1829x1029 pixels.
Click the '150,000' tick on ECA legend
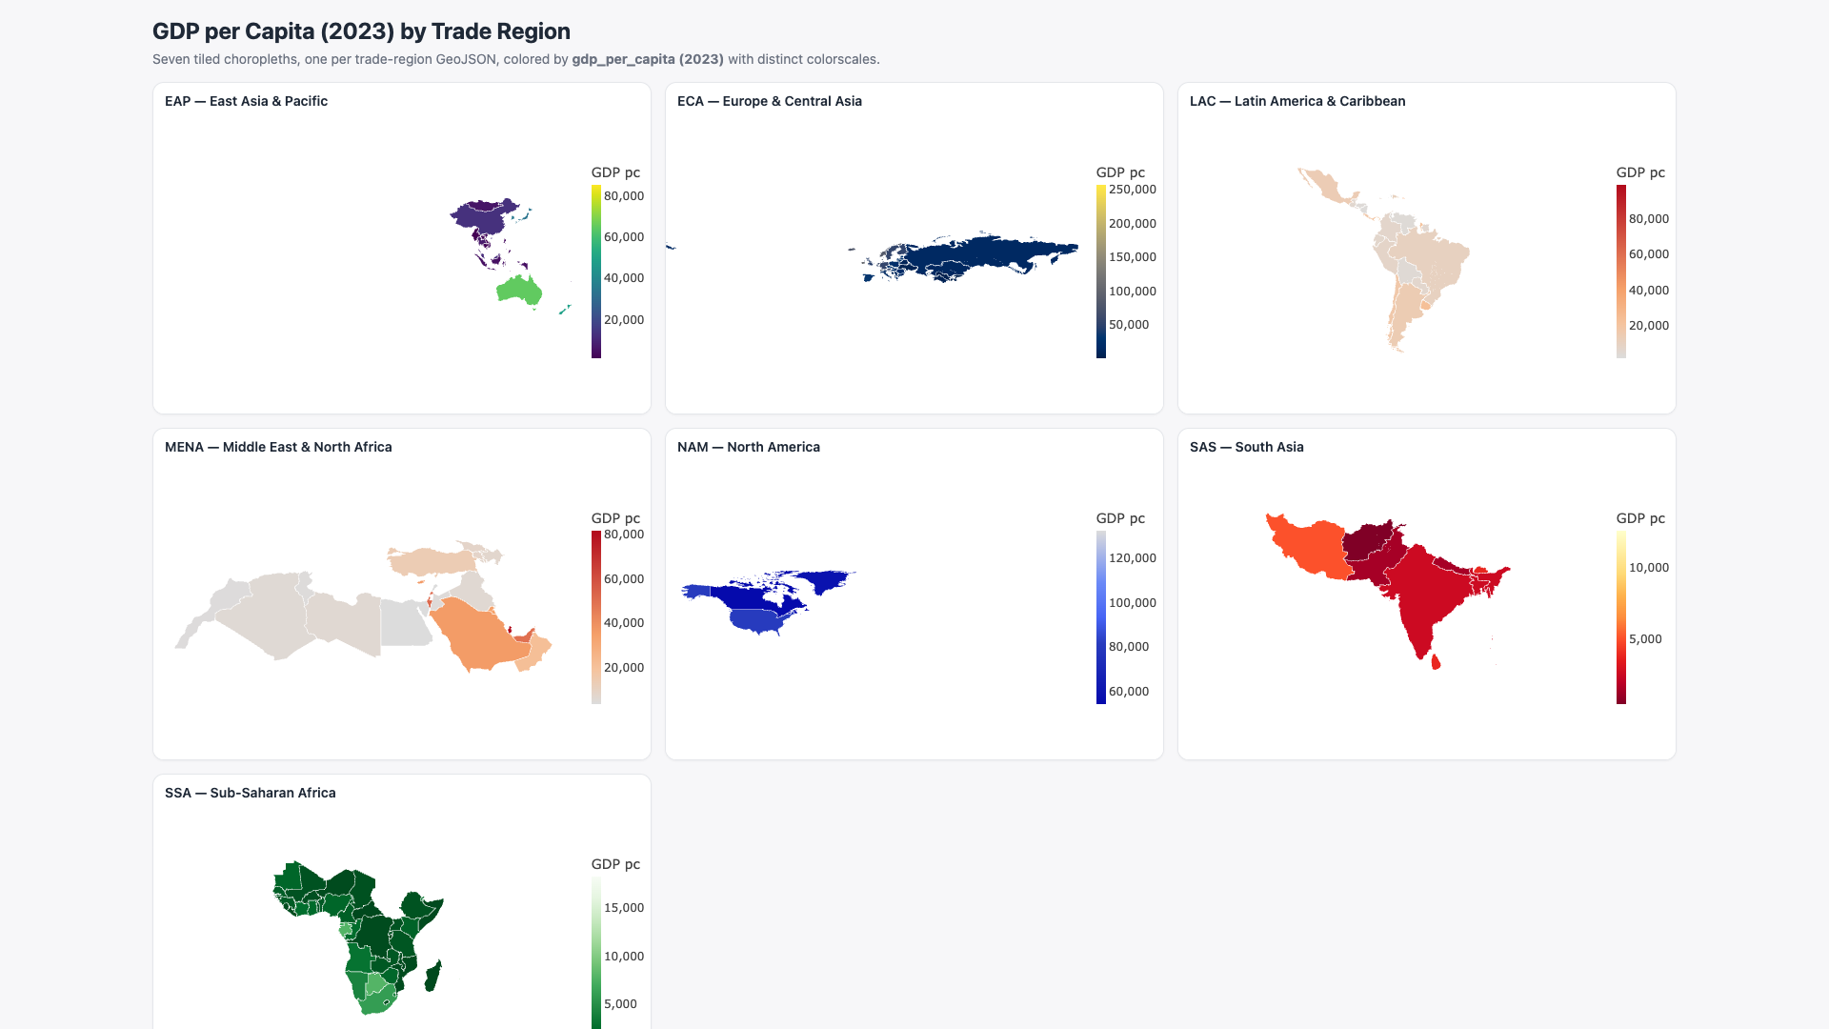click(1133, 257)
